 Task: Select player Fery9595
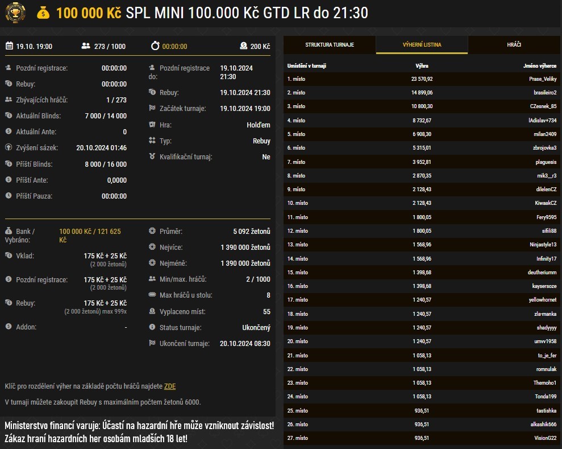(x=546, y=217)
